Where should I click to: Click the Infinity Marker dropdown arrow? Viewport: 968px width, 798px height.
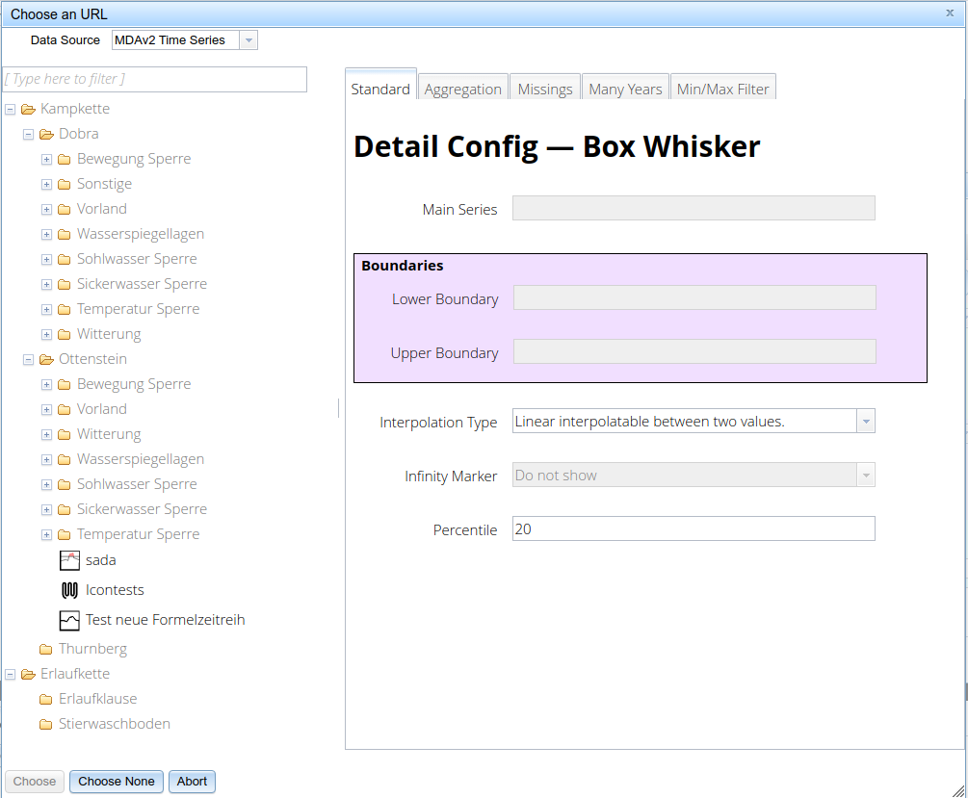point(865,475)
